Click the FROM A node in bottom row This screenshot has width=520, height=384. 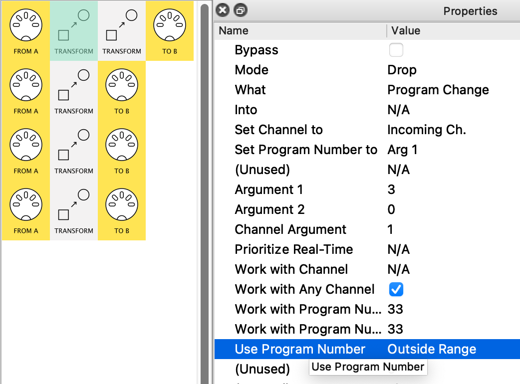coord(26,210)
